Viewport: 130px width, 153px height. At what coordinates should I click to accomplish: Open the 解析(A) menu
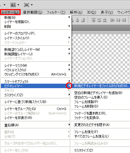click(x=76, y=12)
